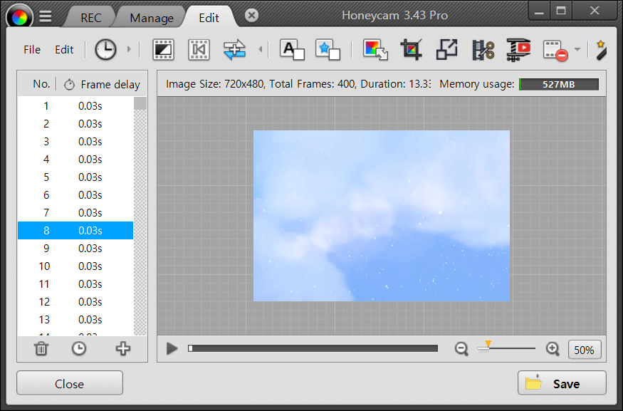Expand the arrow next to clock tool
Screen dimensions: 623x411
tap(129, 49)
